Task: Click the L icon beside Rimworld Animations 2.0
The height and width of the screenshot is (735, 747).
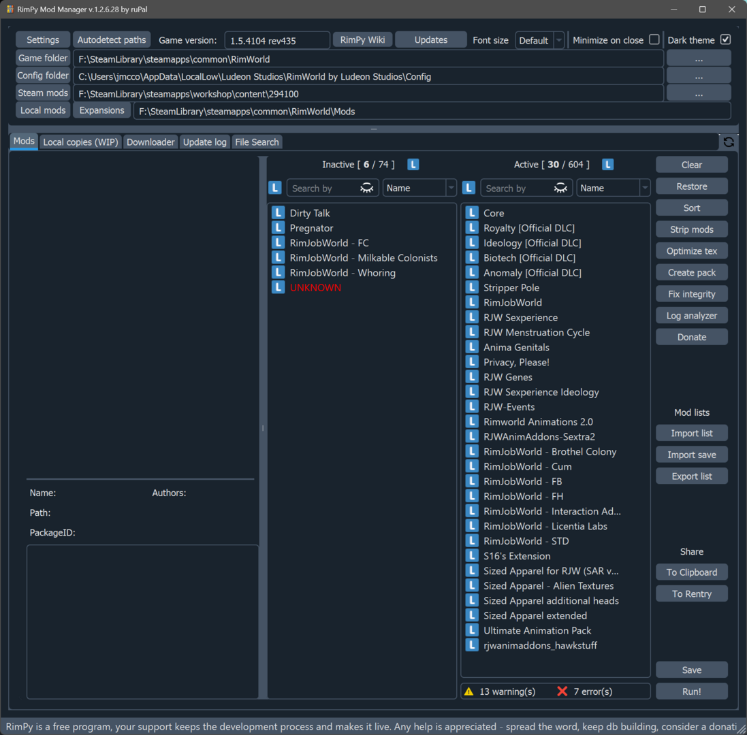Action: [472, 422]
